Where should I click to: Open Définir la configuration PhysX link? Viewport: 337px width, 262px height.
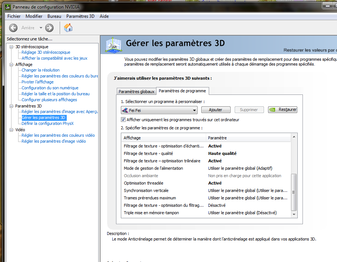pos(48,123)
